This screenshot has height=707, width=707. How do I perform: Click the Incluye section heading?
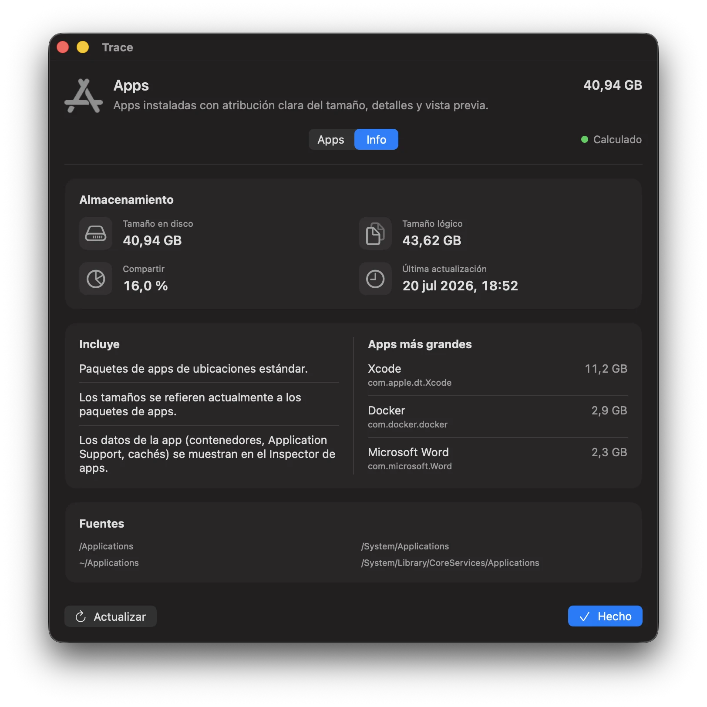99,344
